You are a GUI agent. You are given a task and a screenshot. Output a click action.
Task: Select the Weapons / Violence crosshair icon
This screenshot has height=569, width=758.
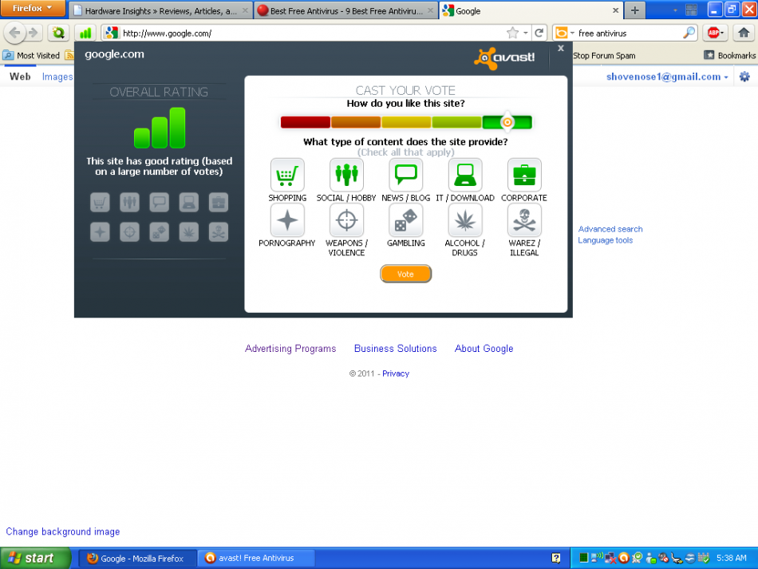pyautogui.click(x=346, y=220)
